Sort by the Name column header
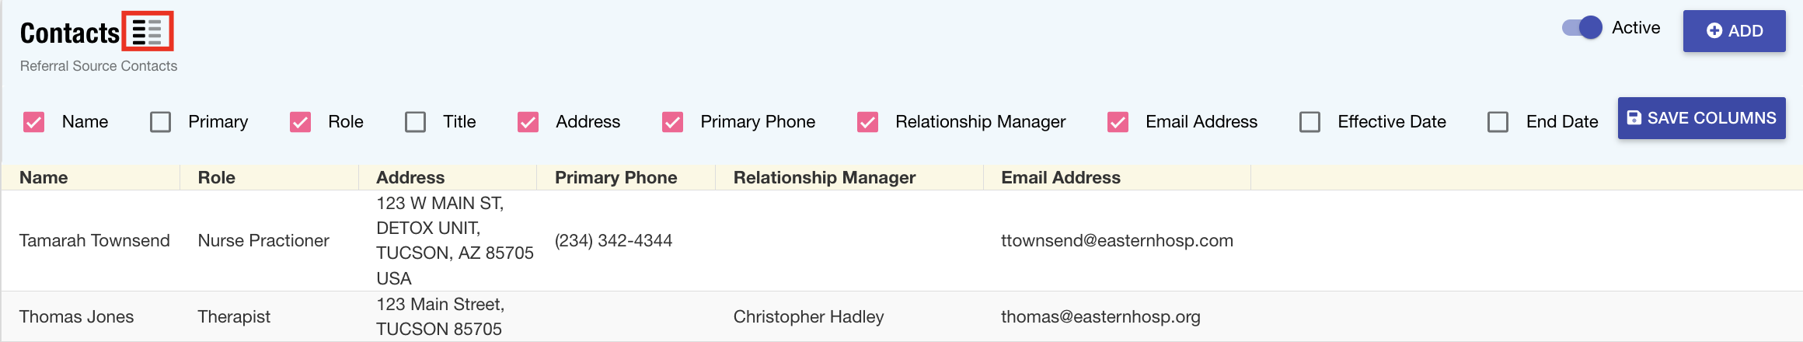 [44, 177]
